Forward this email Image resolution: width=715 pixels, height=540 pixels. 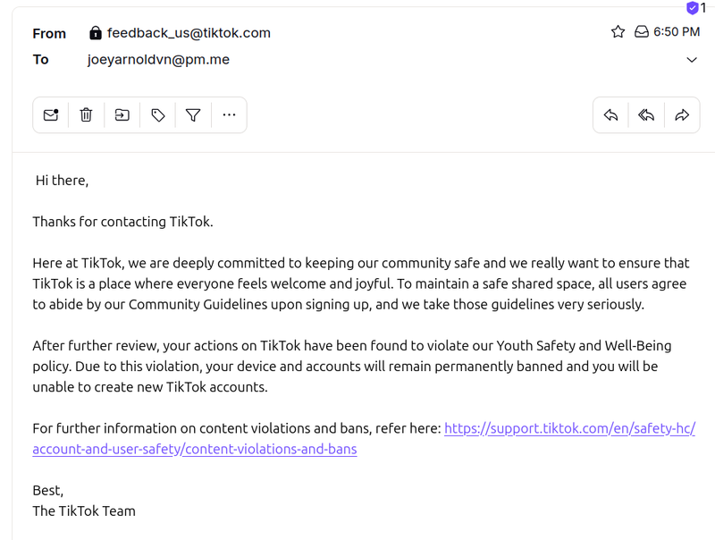682,115
